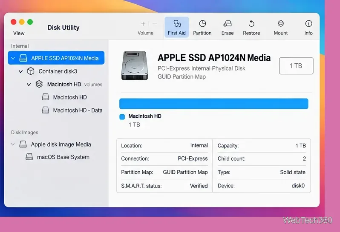
Task: Click the PCI-Express Internal Physical Disk subtitle
Action: coord(201,68)
